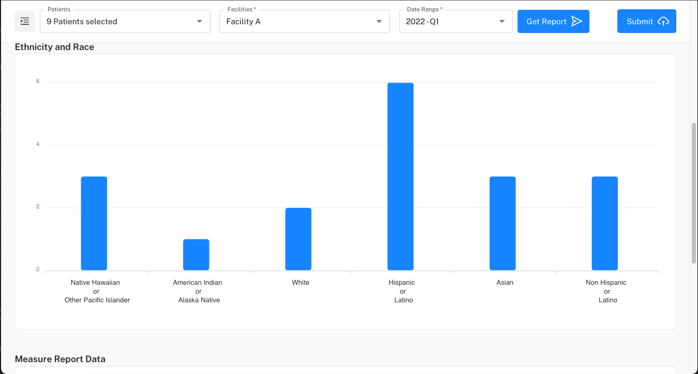Click the 'Asian' axis label

(x=505, y=283)
